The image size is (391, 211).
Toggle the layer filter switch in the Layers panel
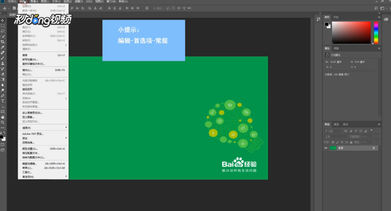click(371, 130)
